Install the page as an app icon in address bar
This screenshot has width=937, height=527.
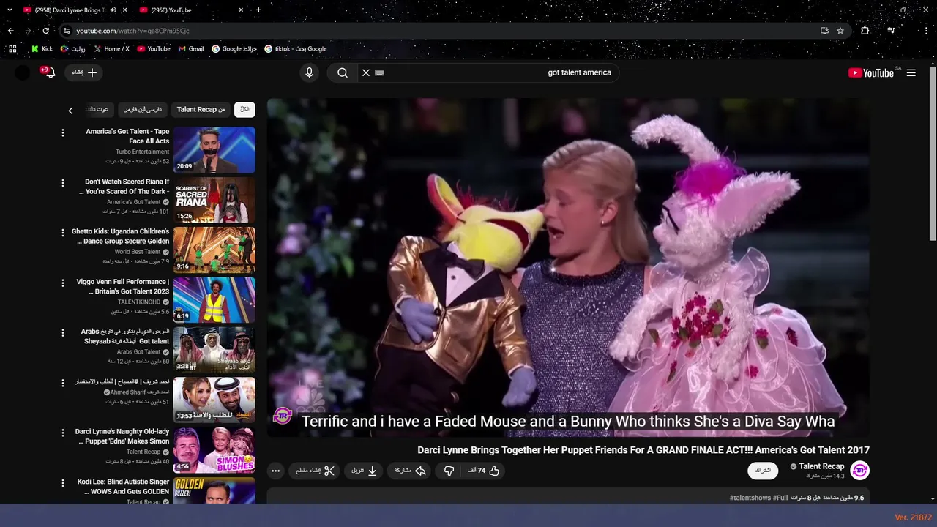tap(824, 31)
